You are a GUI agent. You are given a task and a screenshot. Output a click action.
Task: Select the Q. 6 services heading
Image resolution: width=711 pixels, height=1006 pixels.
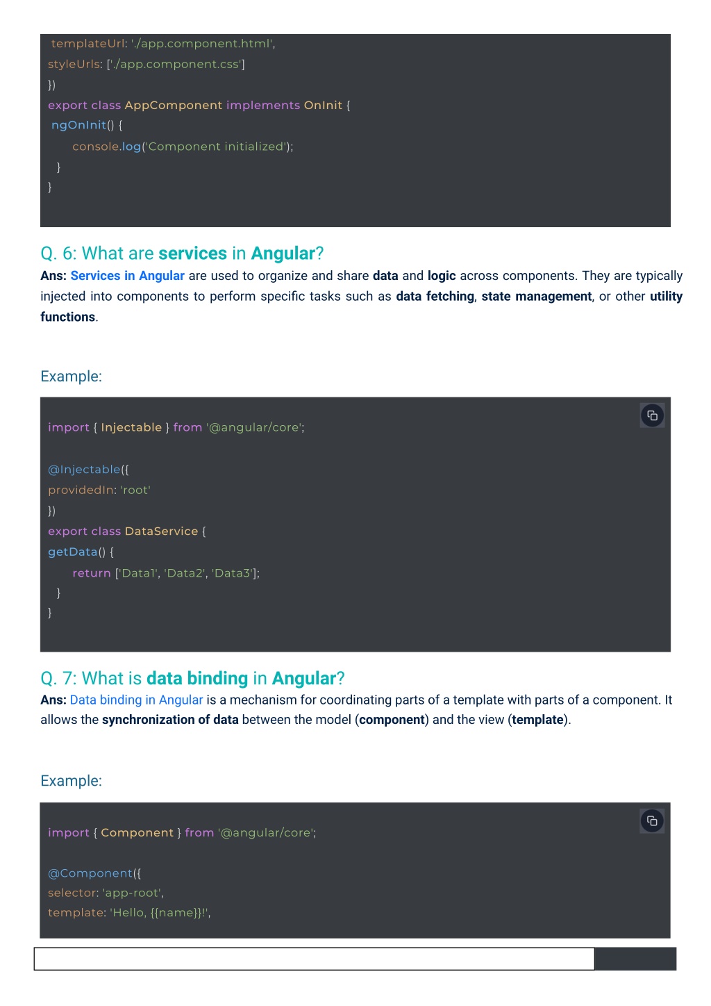(x=182, y=253)
